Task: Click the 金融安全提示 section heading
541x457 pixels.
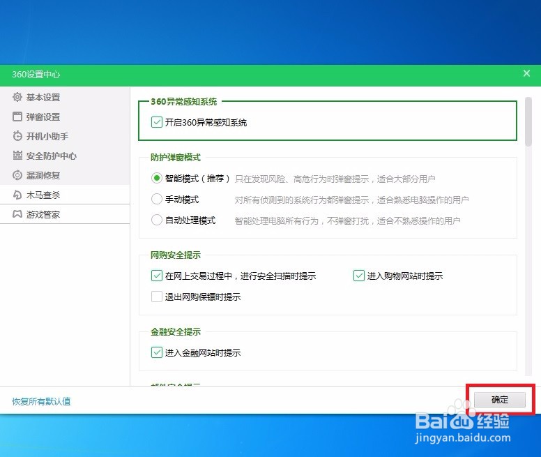Action: pos(176,331)
